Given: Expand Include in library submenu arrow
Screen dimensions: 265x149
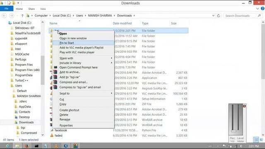Looking at the screenshot, I should tap(111, 63).
